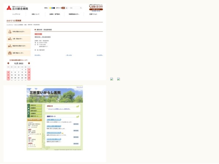This screenshot has width=219, height=164.
Task: Click the pink category tag above clinic name
Action: point(38,34)
